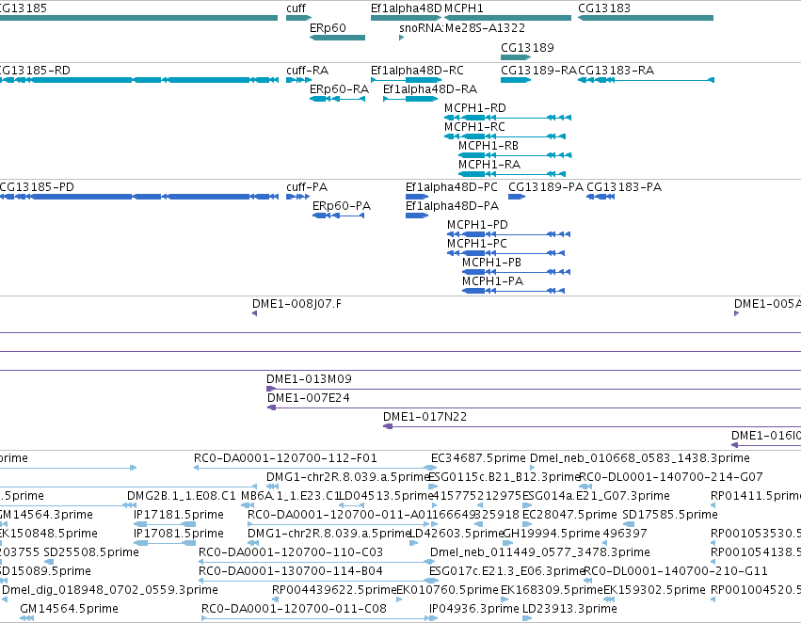
Task: Select the CG13183-RA transcript label
Action: click(617, 70)
